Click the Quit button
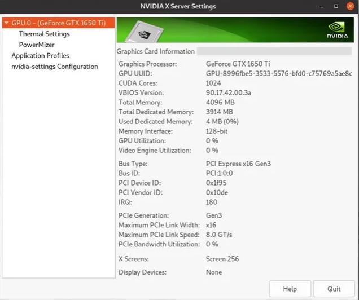The width and height of the screenshot is (359, 300). click(334, 289)
